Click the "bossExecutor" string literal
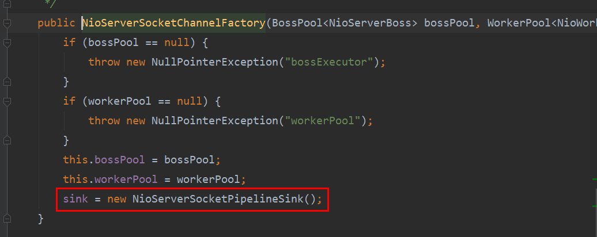 click(x=328, y=62)
